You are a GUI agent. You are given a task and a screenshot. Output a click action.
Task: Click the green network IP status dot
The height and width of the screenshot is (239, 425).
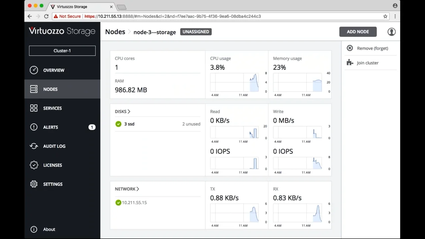[x=118, y=202]
